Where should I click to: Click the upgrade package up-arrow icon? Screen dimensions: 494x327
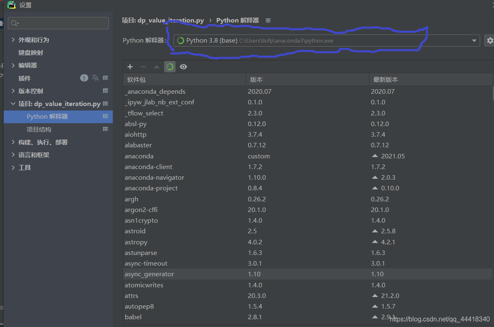pyautogui.click(x=157, y=67)
